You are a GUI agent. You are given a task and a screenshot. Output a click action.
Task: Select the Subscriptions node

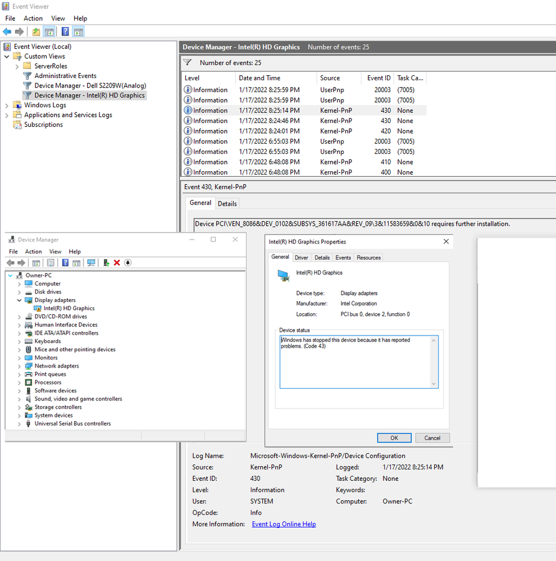pyautogui.click(x=43, y=125)
